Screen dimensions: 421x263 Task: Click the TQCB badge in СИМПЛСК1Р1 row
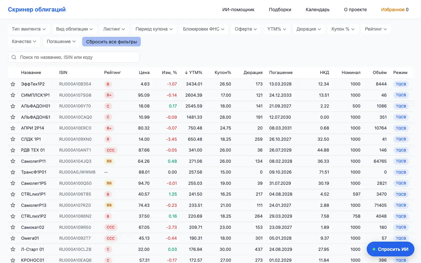(x=401, y=95)
